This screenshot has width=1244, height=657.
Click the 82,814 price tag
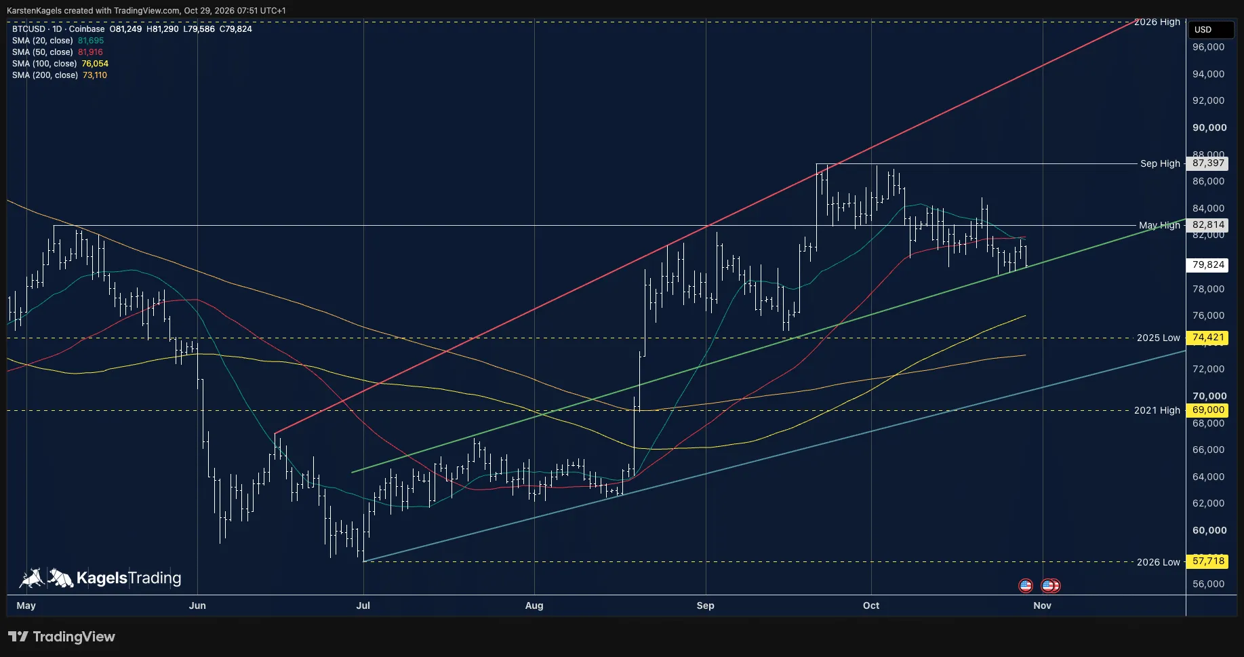[1208, 225]
